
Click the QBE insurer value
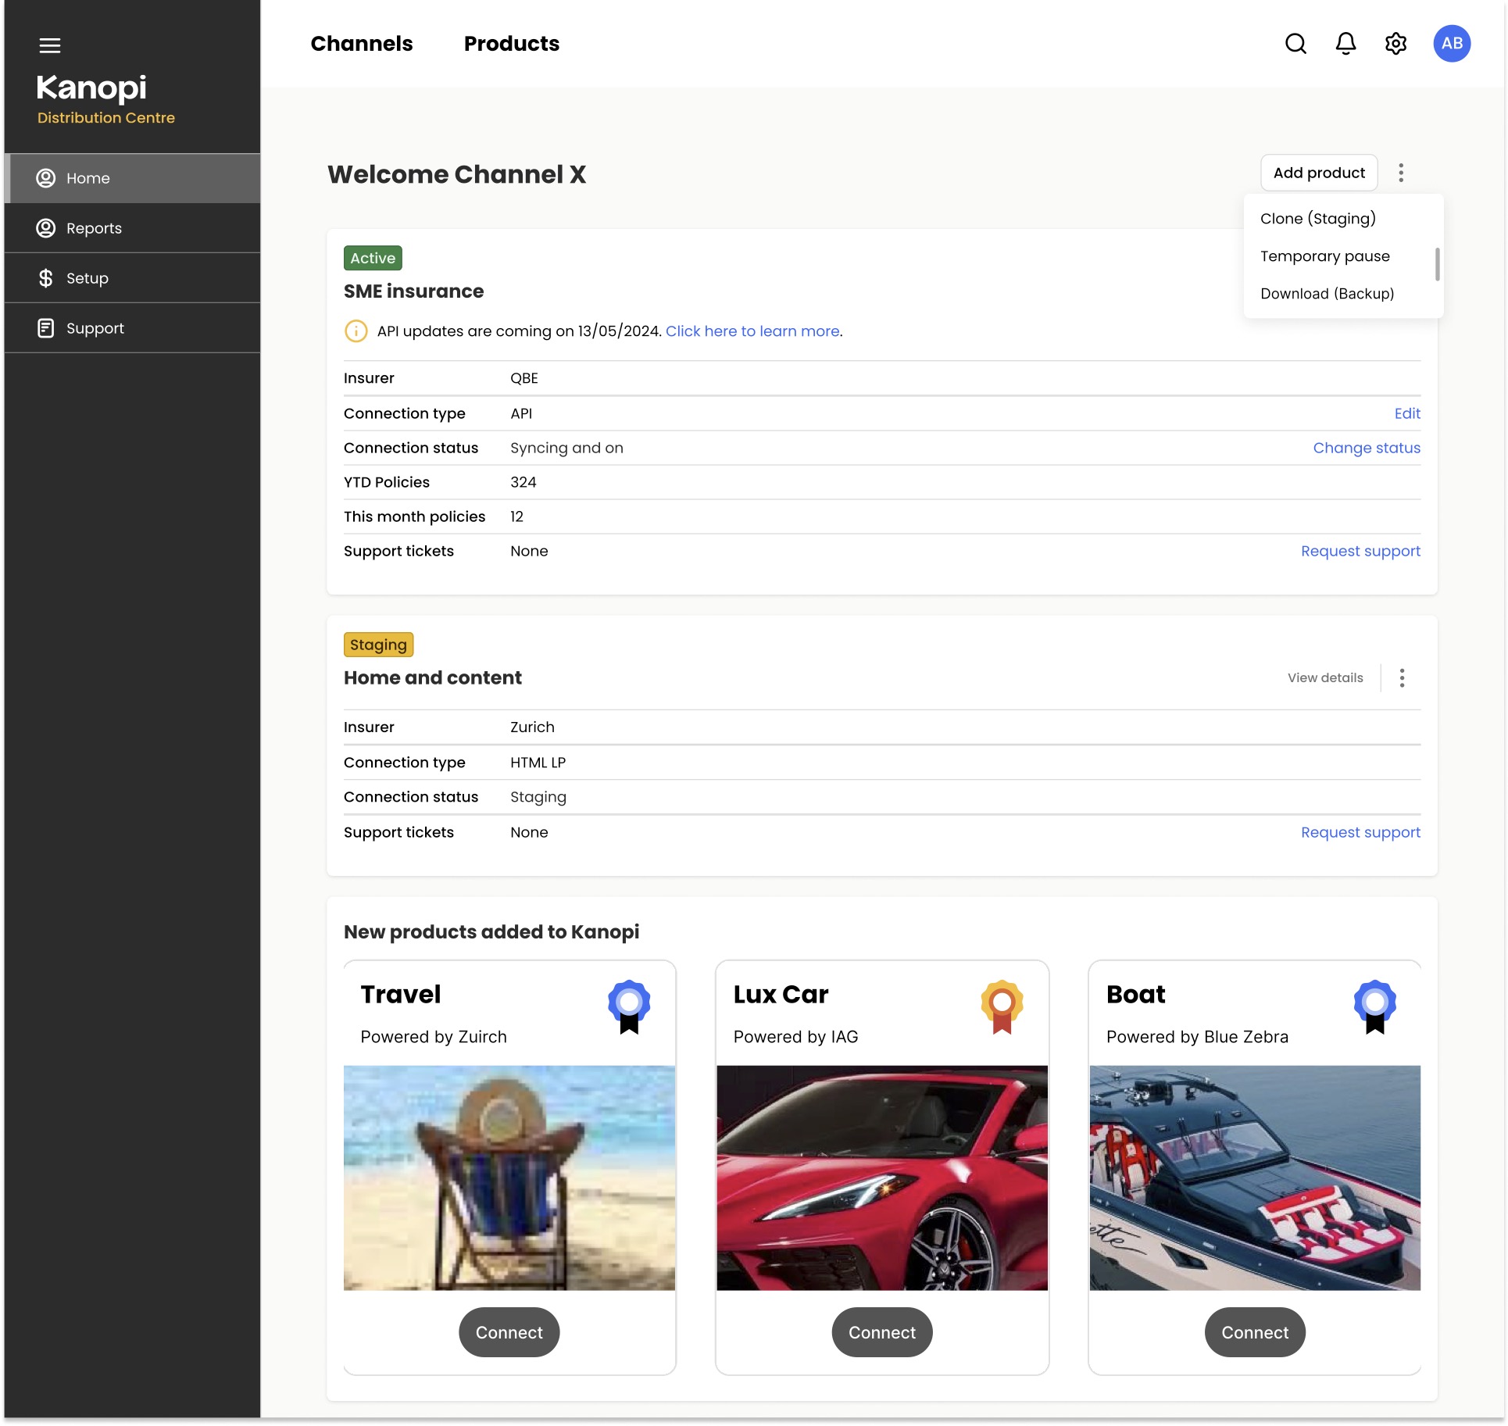[524, 378]
